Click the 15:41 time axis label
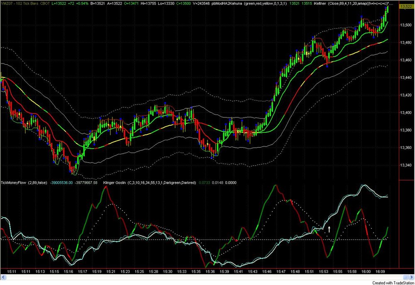Screen dimensions: 415x285 [x=239, y=271]
